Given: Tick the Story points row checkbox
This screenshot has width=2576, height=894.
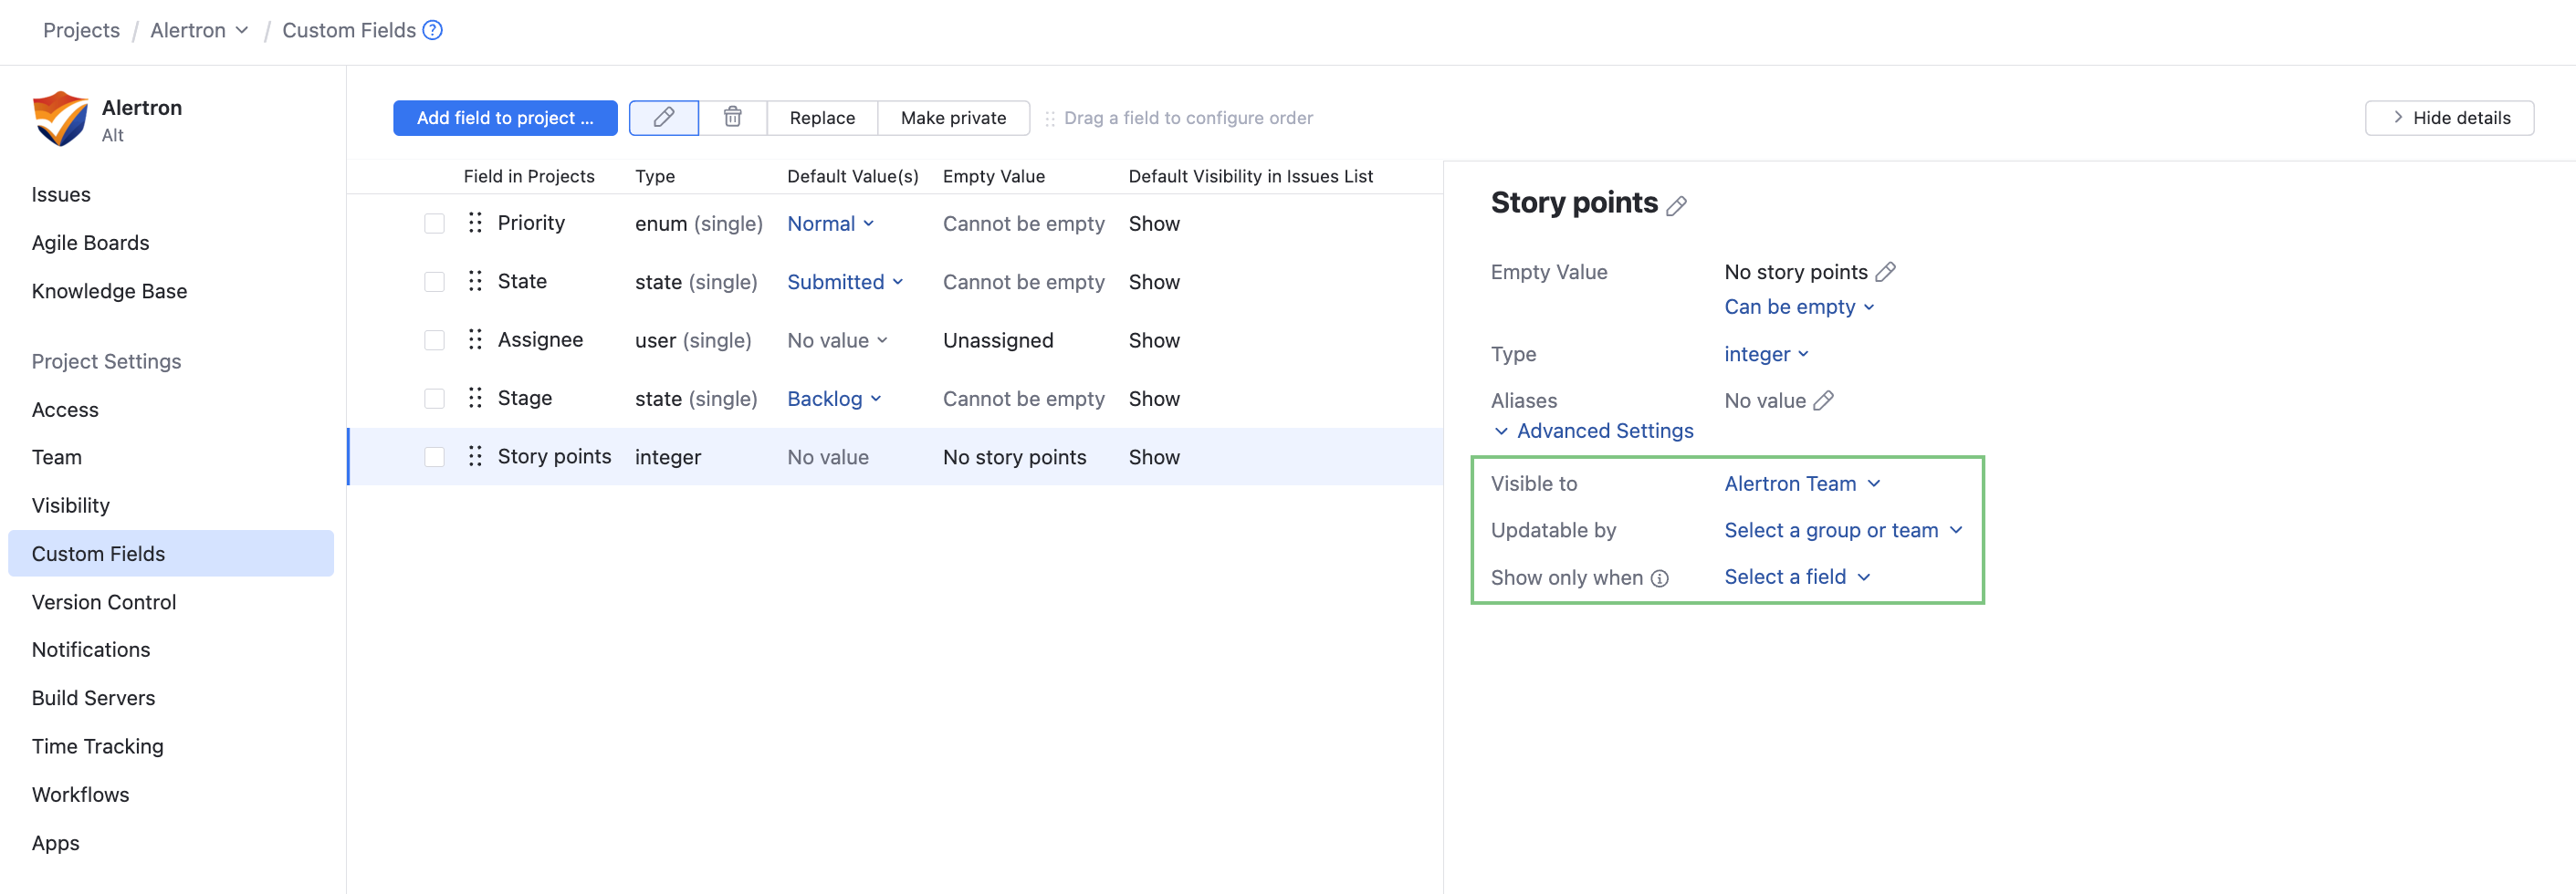Looking at the screenshot, I should 434,456.
